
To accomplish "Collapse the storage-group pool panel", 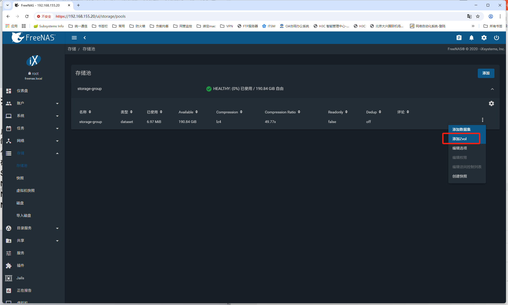I will point(492,89).
